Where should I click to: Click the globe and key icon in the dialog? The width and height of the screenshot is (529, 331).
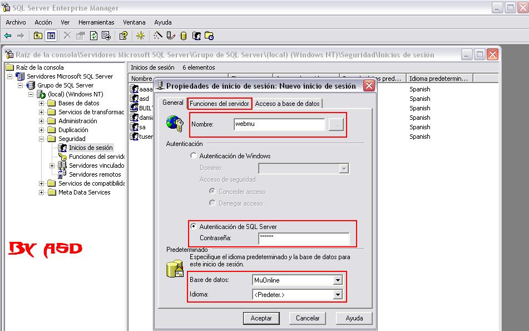[x=175, y=124]
